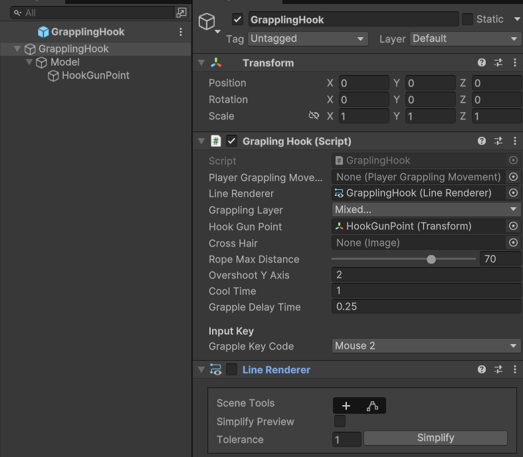
Task: Select GrapplingHook root object row
Action: 96,48
